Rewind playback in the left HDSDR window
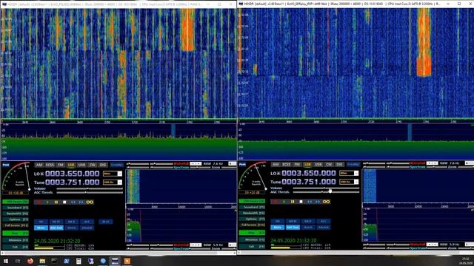 tap(73, 202)
